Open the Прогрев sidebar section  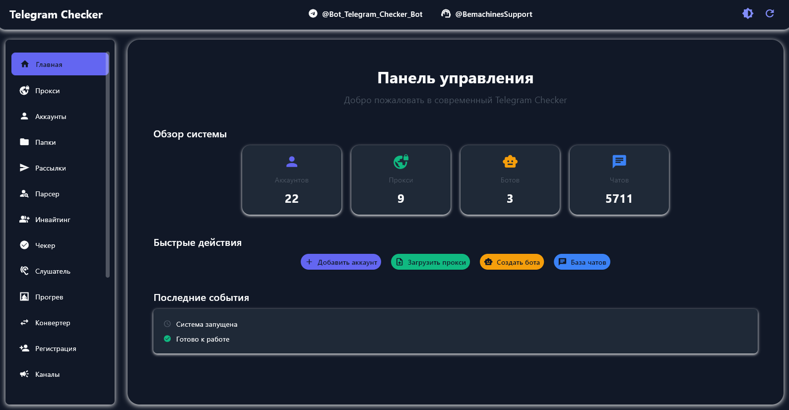click(49, 297)
